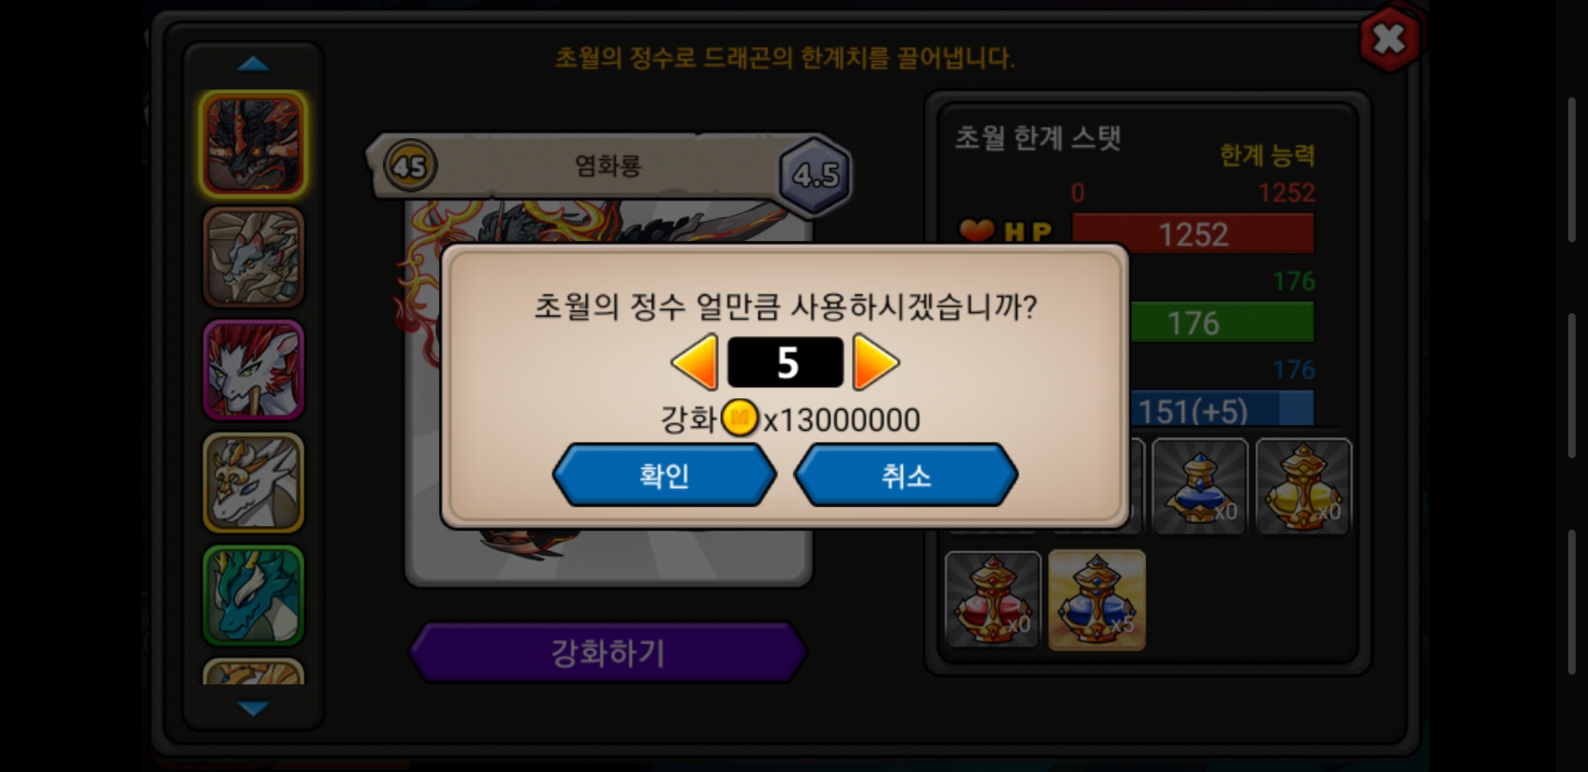Click the 4.5 hexagon grade badge
This screenshot has height=772, width=1588.
(815, 175)
